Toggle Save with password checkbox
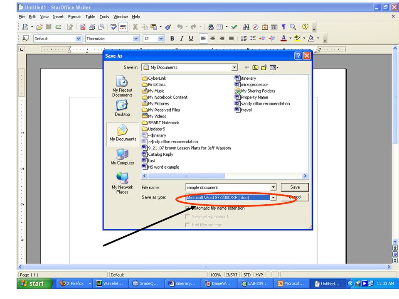 click(188, 217)
